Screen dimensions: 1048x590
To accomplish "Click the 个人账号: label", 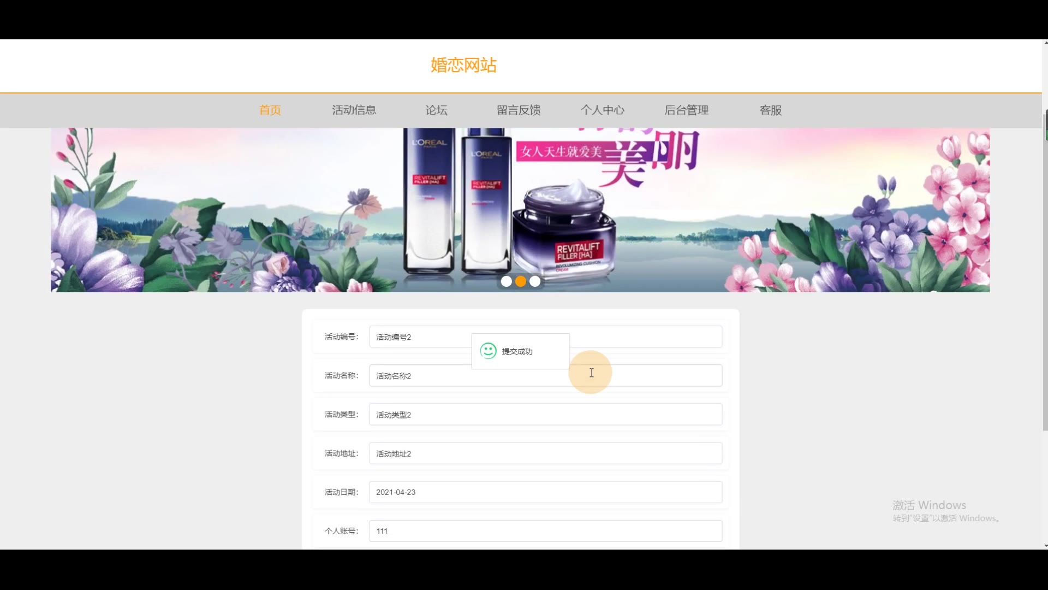I will 342,530.
